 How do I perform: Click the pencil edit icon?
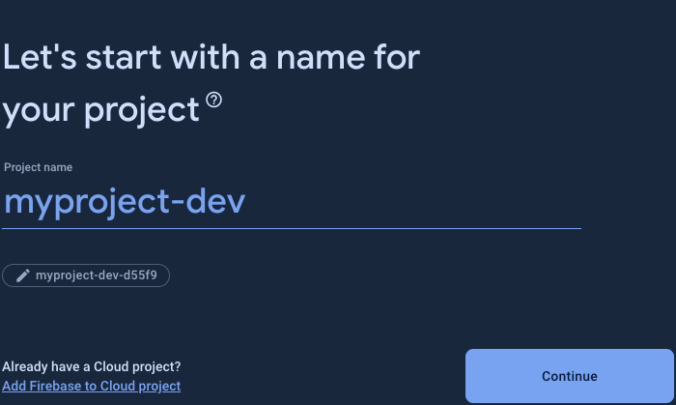23,276
